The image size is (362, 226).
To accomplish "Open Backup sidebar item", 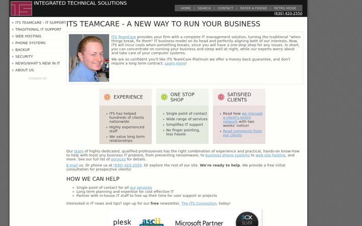I will [23, 50].
